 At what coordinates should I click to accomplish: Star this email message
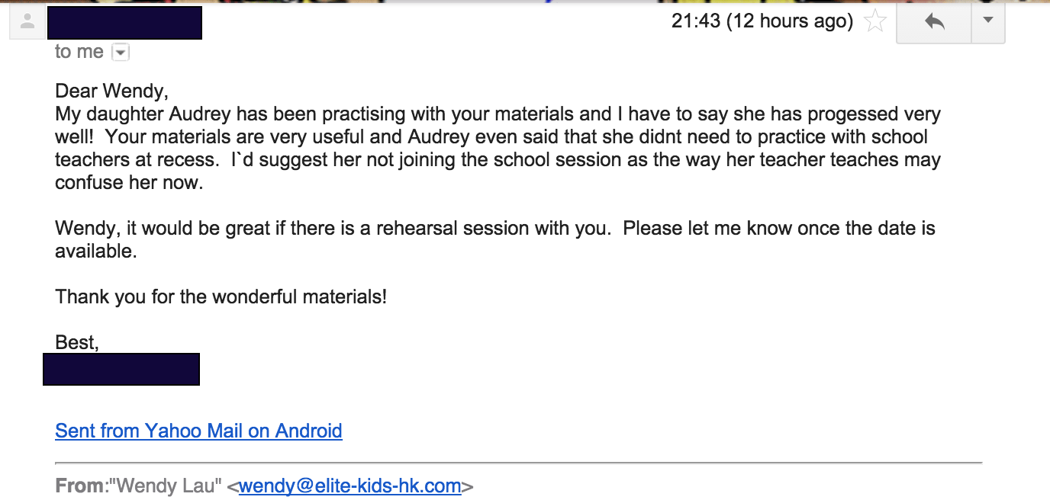(875, 21)
